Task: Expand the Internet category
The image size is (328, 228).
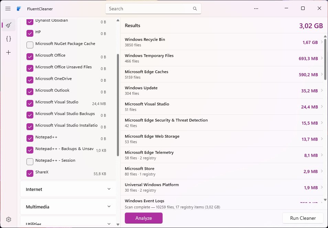Action: pos(68,189)
